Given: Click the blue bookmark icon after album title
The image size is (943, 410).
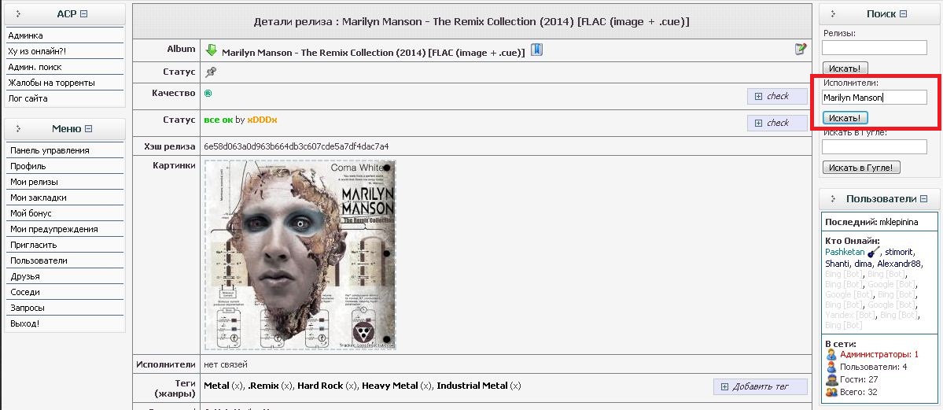Looking at the screenshot, I should [x=536, y=50].
